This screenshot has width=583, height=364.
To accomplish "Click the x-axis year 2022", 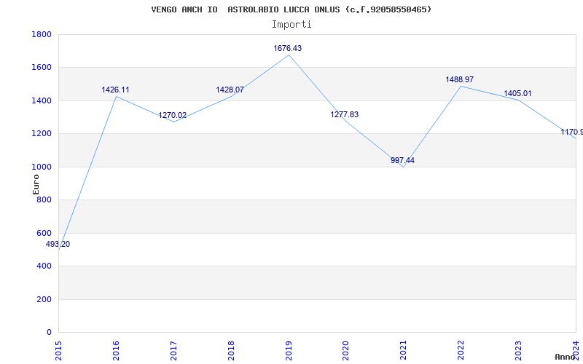I will (461, 351).
